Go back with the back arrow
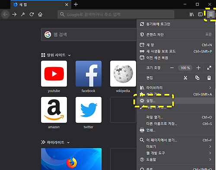The width and height of the screenshot is (216, 170). (6, 14)
